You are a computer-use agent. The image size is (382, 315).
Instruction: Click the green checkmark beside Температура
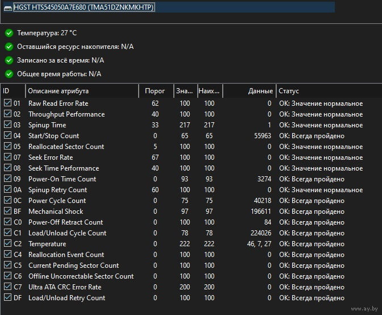[x=9, y=33]
